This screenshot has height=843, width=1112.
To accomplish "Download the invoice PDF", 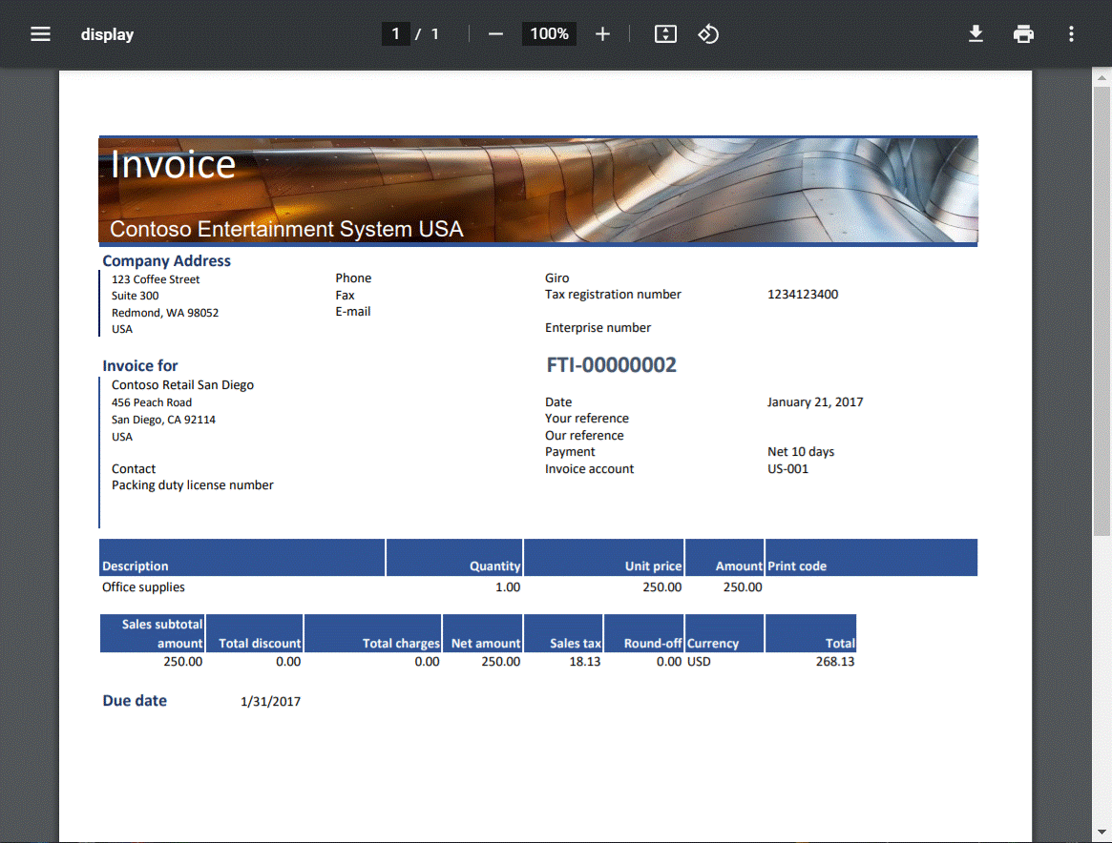I will coord(976,33).
